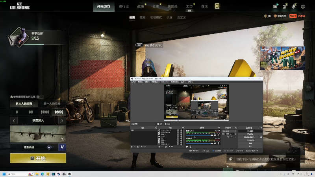The image size is (315, 177).
Task: Add a scene with OBS scenes plus icon
Action: click(x=132, y=147)
